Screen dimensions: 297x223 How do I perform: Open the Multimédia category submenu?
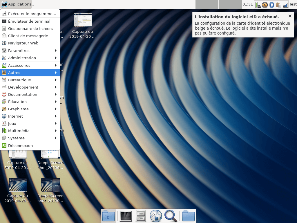point(30,131)
